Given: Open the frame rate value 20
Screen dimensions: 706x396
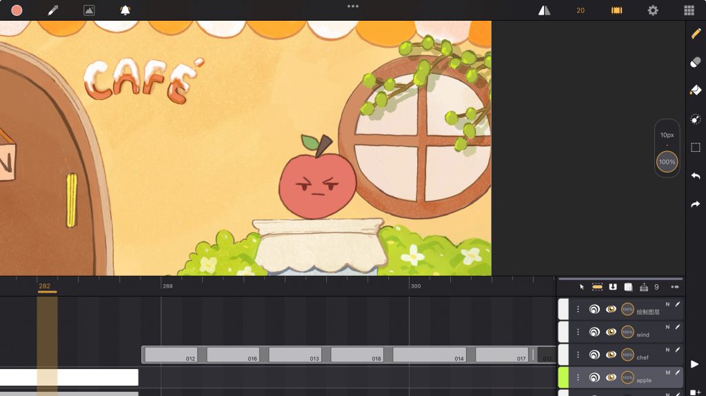Looking at the screenshot, I should (581, 10).
